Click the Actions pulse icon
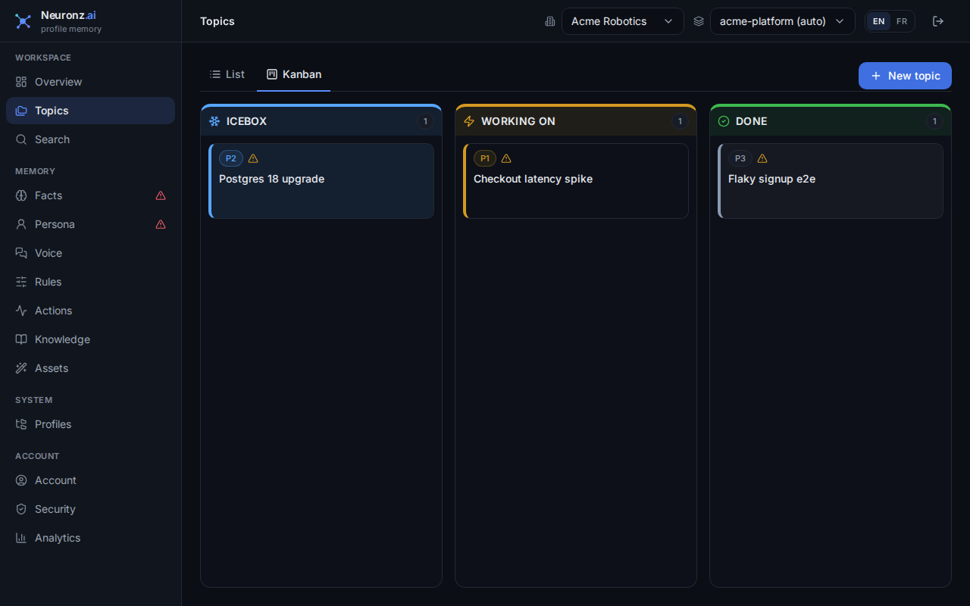The width and height of the screenshot is (970, 606). point(21,311)
